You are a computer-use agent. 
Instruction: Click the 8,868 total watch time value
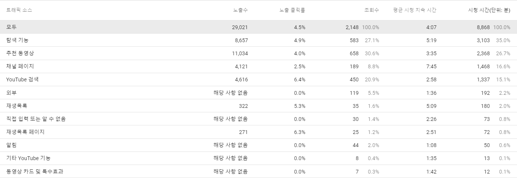point(483,27)
